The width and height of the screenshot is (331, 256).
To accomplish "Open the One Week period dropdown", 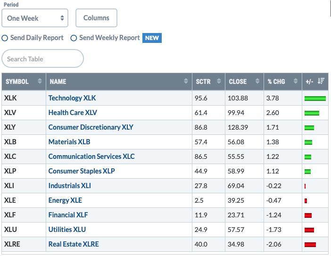I will tap(35, 18).
